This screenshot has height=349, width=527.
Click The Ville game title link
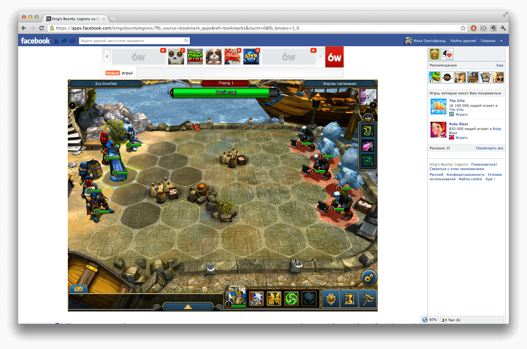(x=457, y=101)
